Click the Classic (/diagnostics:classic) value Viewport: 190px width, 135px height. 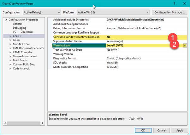tap(124, 59)
